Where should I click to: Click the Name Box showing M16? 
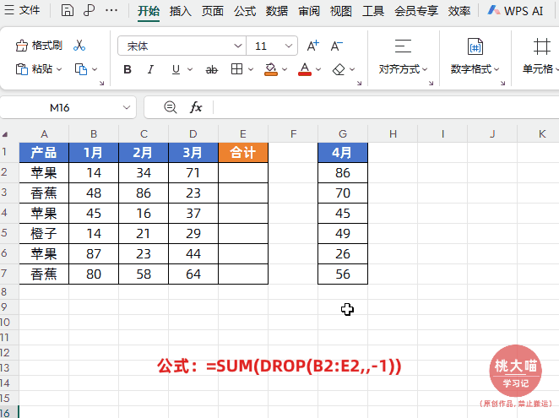pyautogui.click(x=60, y=107)
